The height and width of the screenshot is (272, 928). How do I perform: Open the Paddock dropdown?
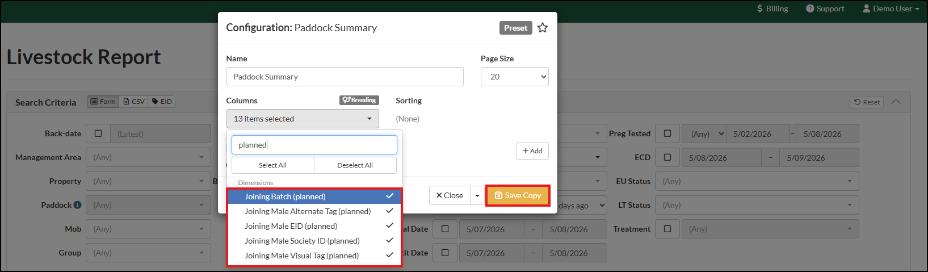(148, 205)
